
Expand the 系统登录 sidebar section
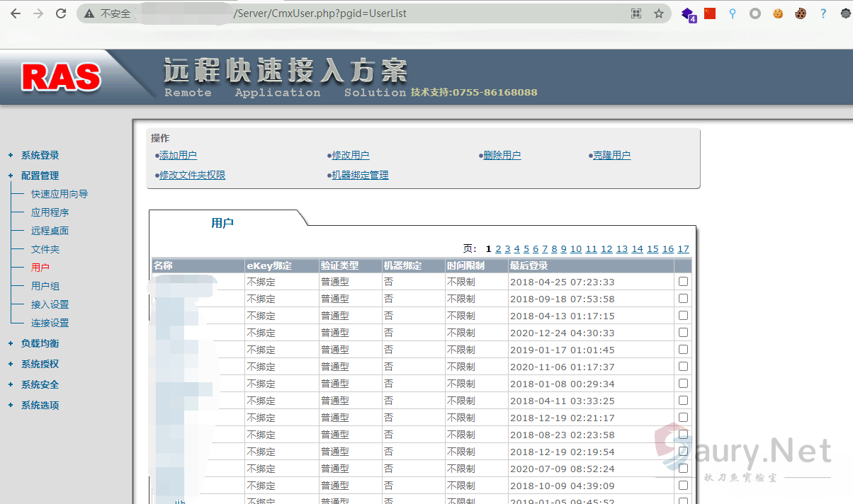(40, 155)
